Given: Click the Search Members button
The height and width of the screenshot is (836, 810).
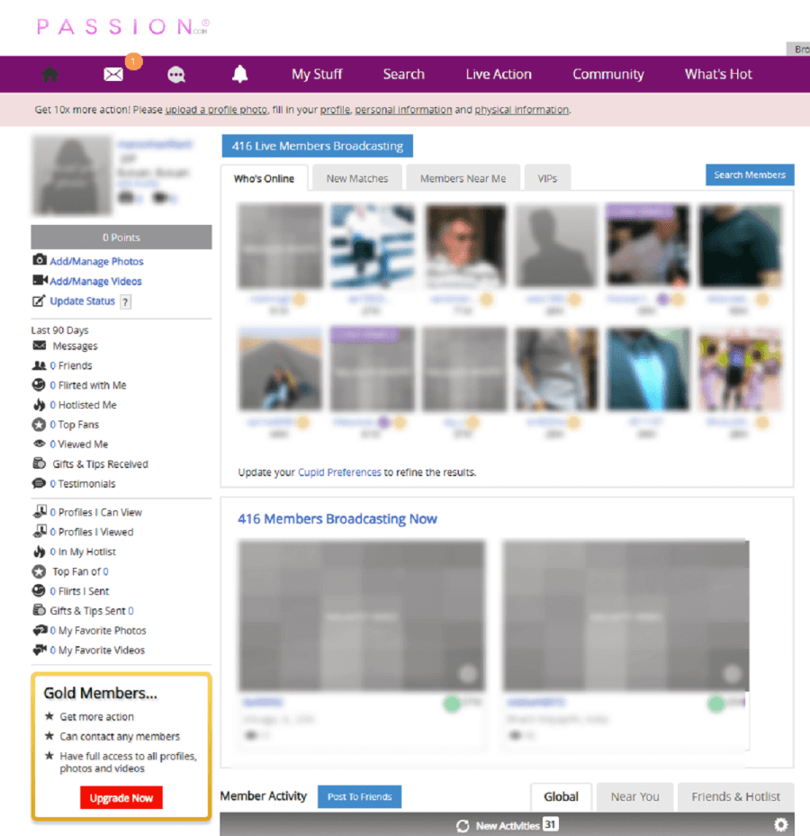Looking at the screenshot, I should pyautogui.click(x=750, y=175).
